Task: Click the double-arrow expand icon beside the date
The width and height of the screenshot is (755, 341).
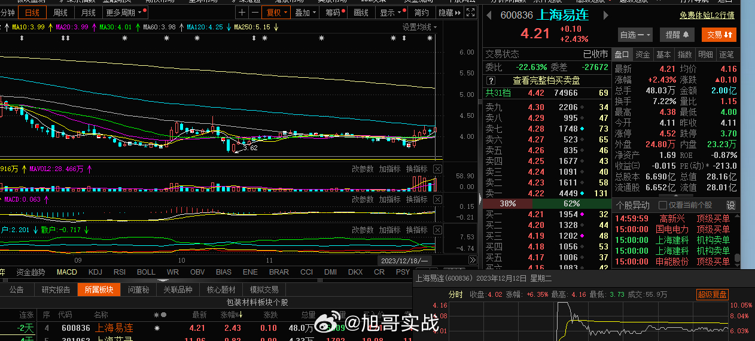Action: coord(472,260)
